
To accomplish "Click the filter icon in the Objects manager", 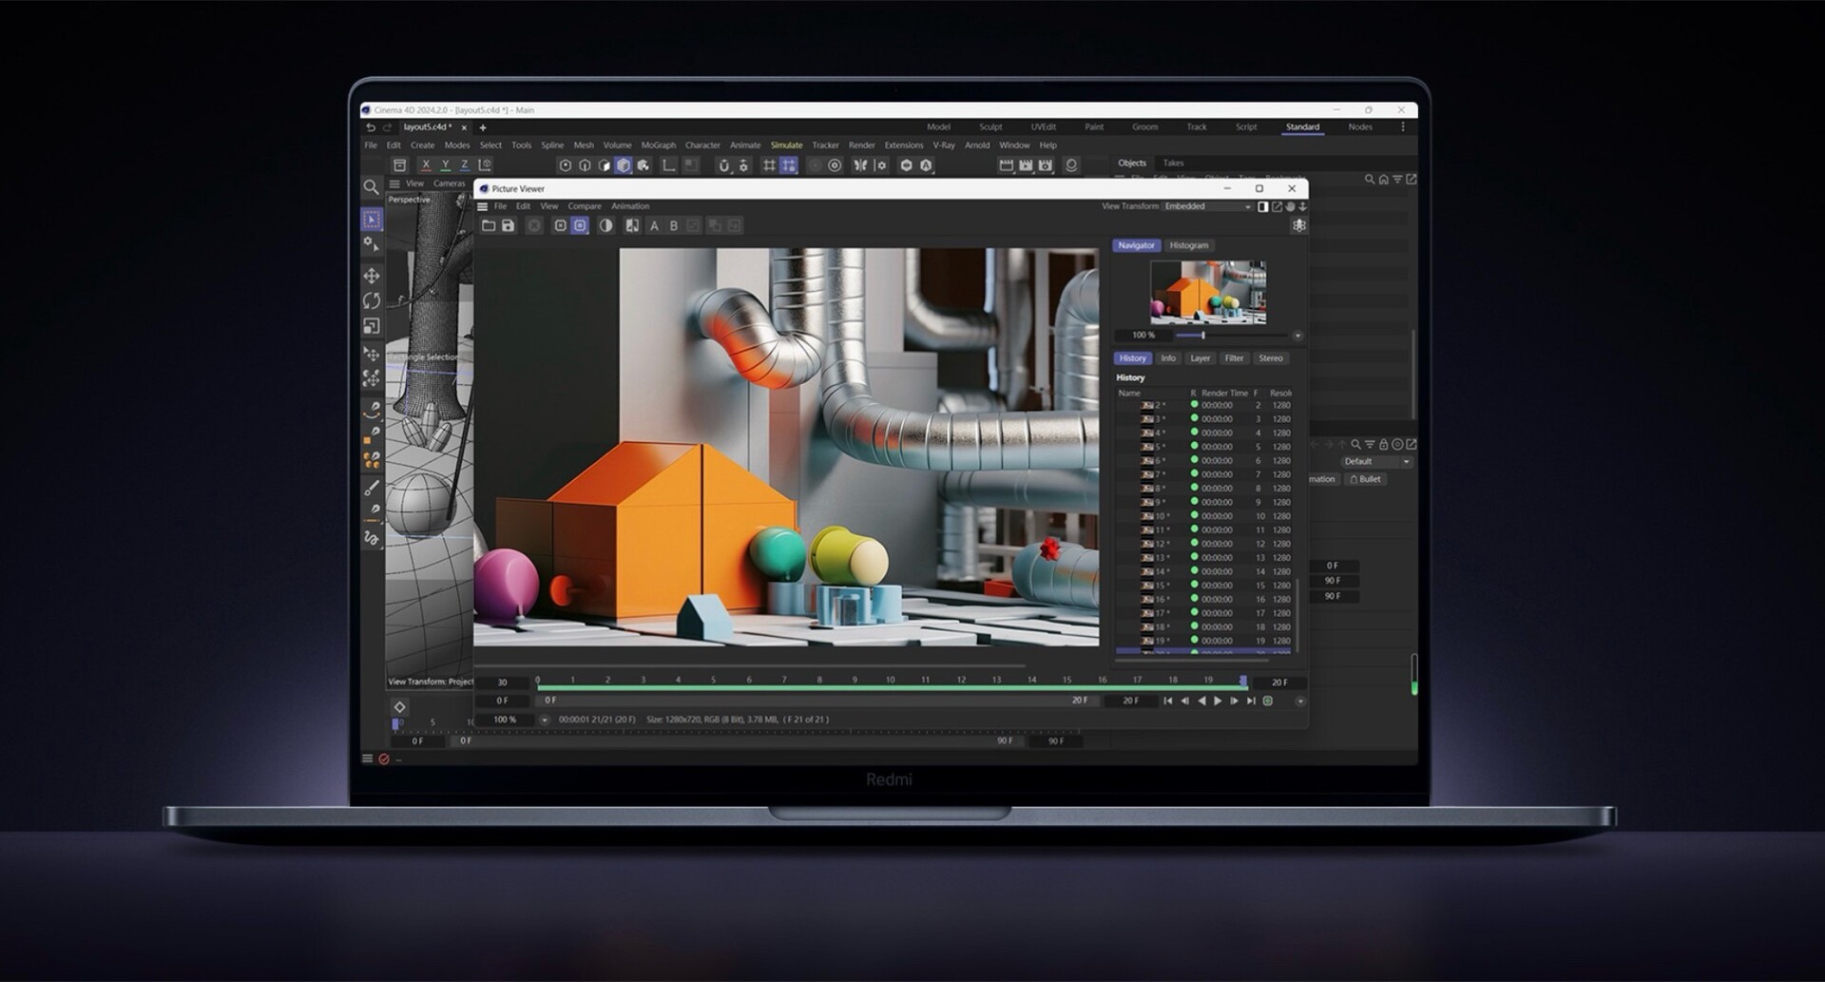I will click(1397, 179).
